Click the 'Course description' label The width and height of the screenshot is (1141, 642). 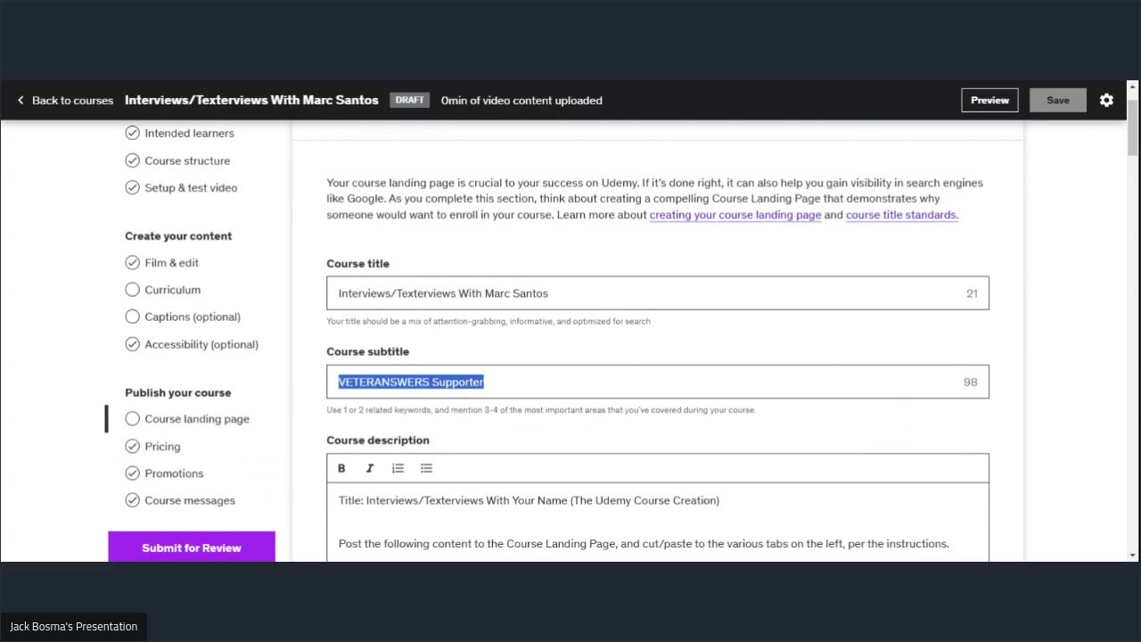click(x=378, y=440)
